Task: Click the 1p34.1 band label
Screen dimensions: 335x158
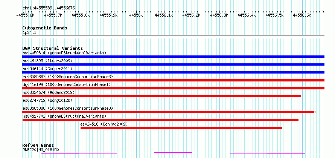Action: point(29,32)
